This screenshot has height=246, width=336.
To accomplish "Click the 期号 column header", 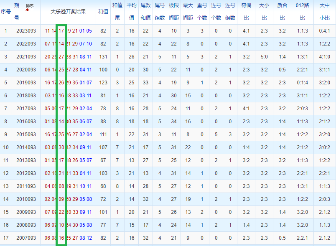I will [17, 11].
